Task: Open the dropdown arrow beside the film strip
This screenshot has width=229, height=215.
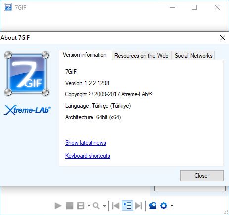Action: coord(89,206)
